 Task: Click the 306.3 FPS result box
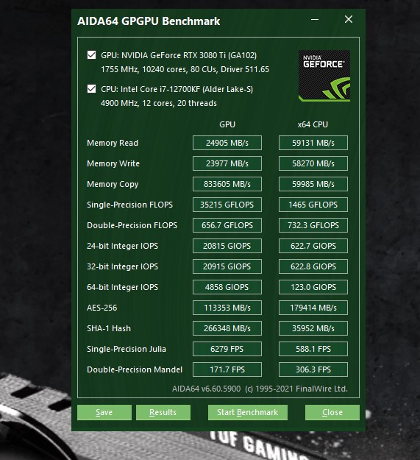click(313, 369)
